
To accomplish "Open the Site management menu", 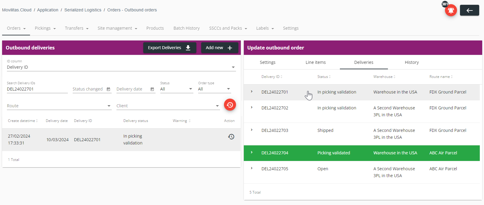I will coord(117,28).
